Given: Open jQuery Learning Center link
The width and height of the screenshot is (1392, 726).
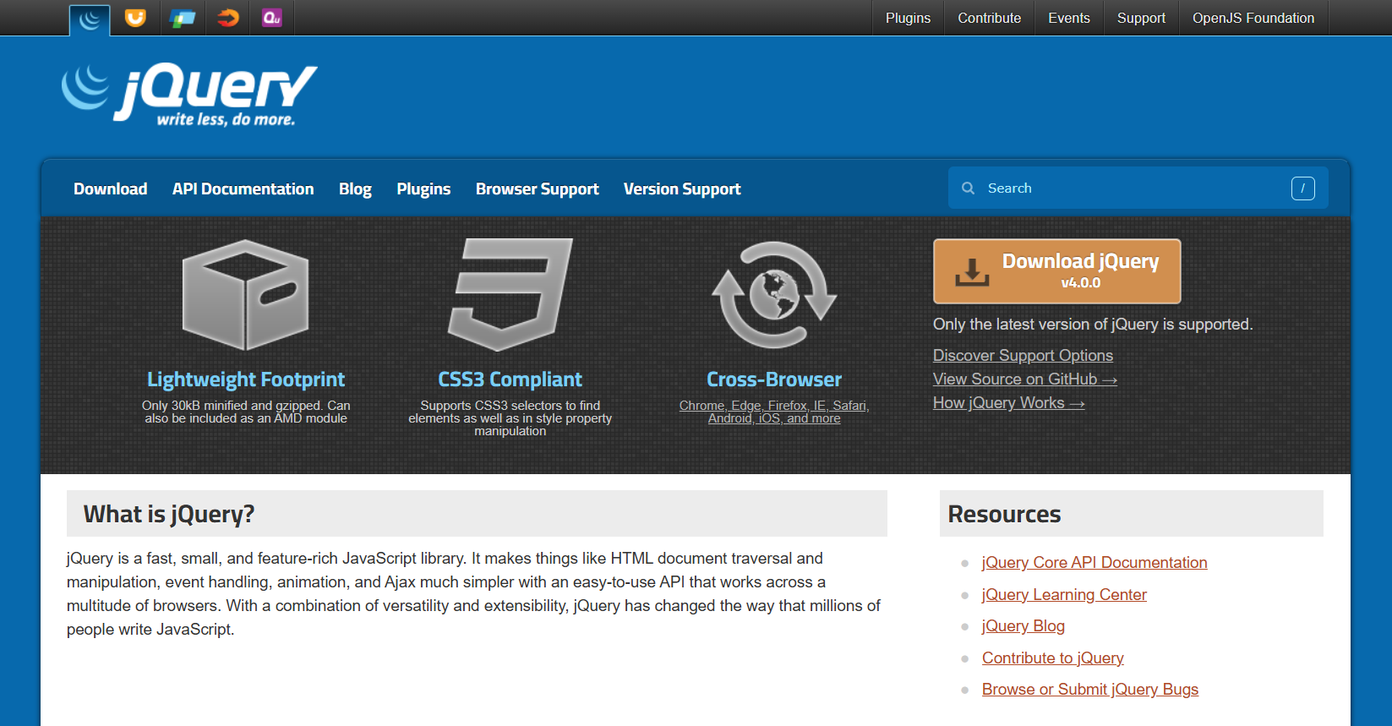Looking at the screenshot, I should tap(1064, 595).
